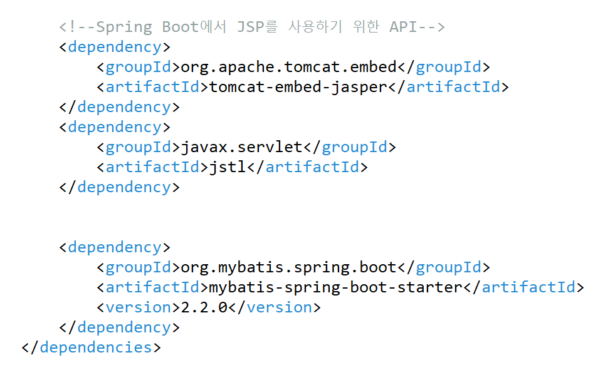610x365 pixels.
Task: Click the opening version tag
Action: [x=139, y=307]
